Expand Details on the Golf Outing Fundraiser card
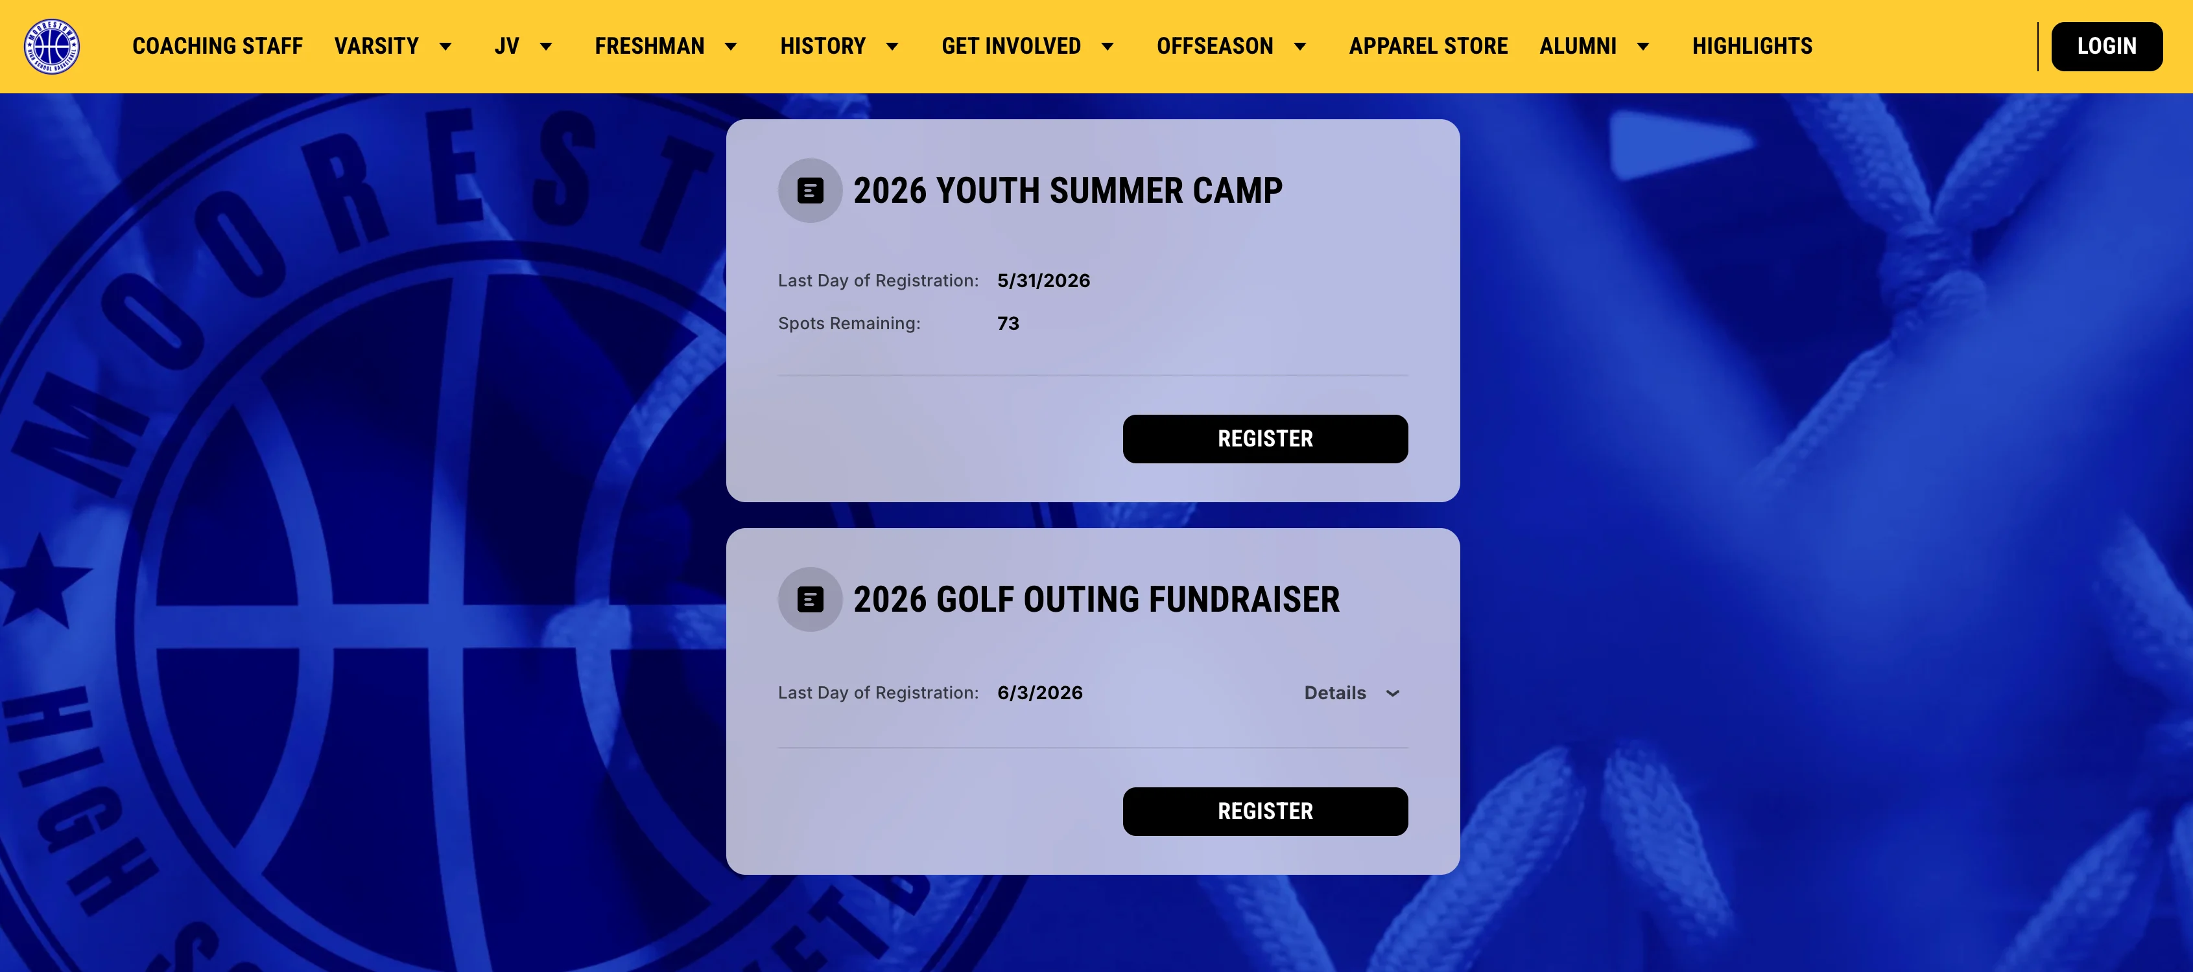The height and width of the screenshot is (972, 2193). [1351, 693]
